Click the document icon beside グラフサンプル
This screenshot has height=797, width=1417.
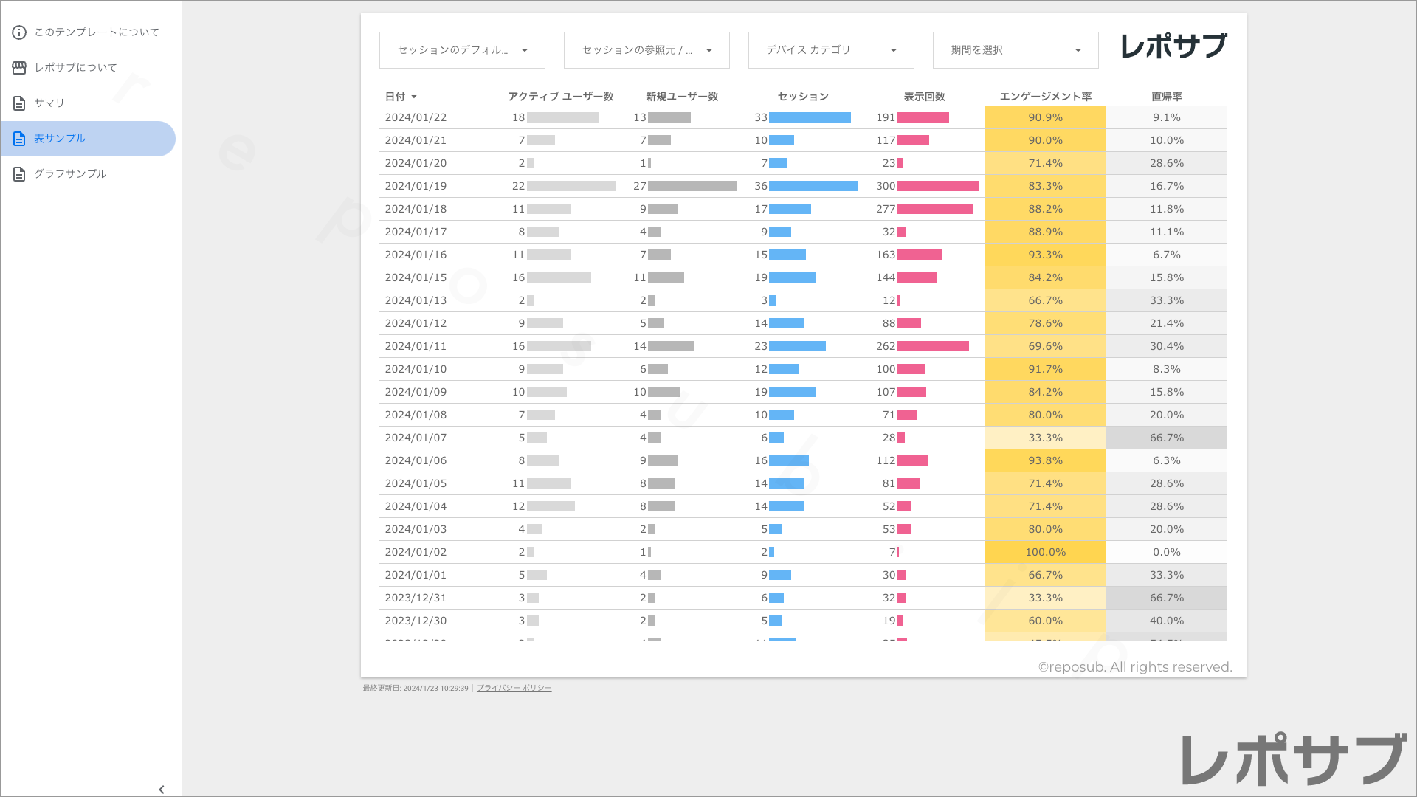pyautogui.click(x=19, y=174)
